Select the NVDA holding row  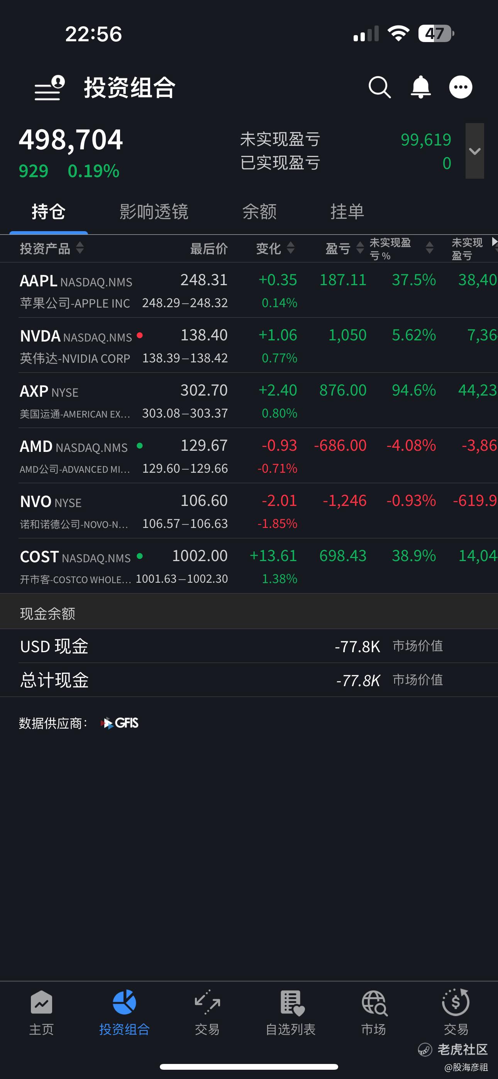pos(126,346)
